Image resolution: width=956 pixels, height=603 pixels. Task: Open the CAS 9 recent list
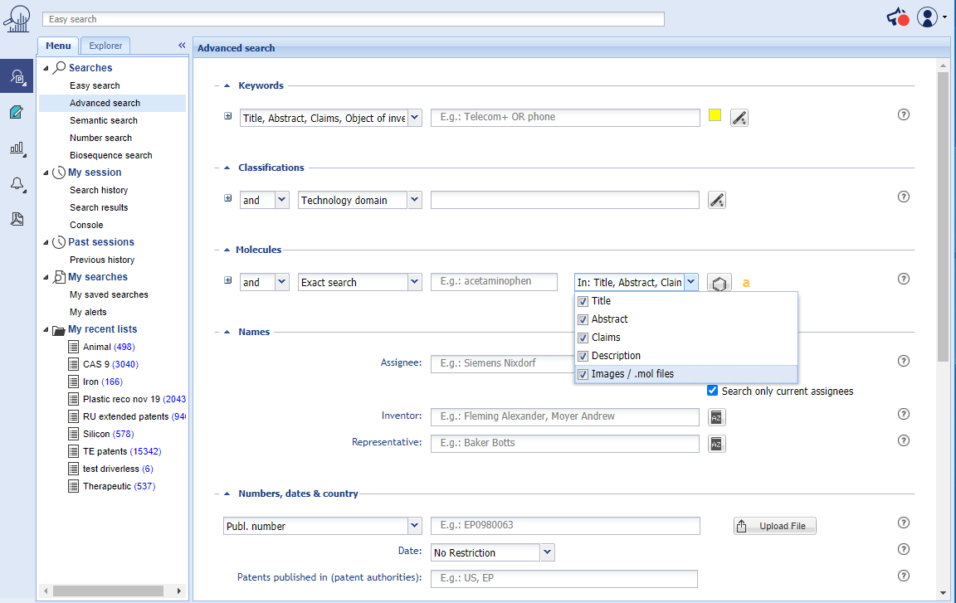point(110,364)
